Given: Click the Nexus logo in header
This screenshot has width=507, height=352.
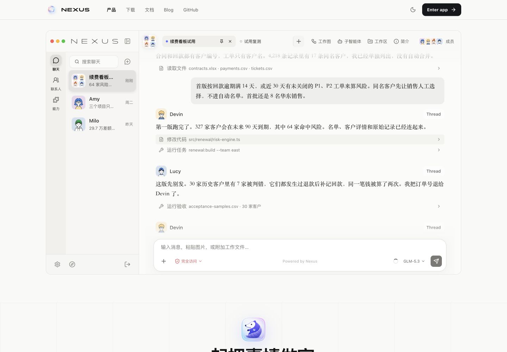Looking at the screenshot, I should point(69,10).
